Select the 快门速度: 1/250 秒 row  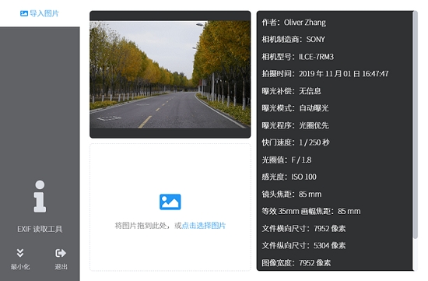coord(296,142)
